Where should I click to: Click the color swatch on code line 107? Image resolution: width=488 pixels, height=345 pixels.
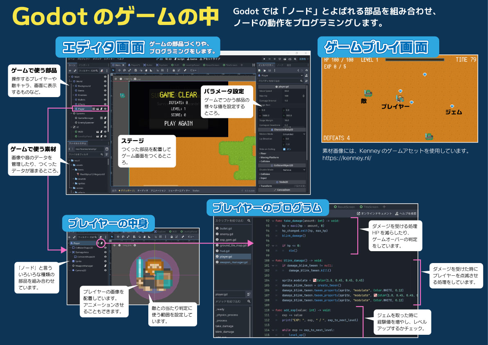pos(375,295)
